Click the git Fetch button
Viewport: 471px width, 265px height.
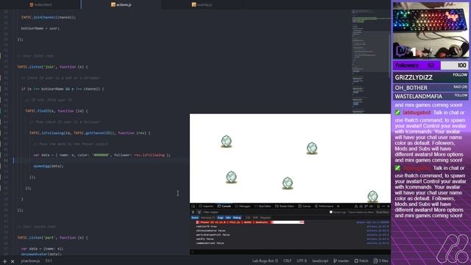pos(361,261)
